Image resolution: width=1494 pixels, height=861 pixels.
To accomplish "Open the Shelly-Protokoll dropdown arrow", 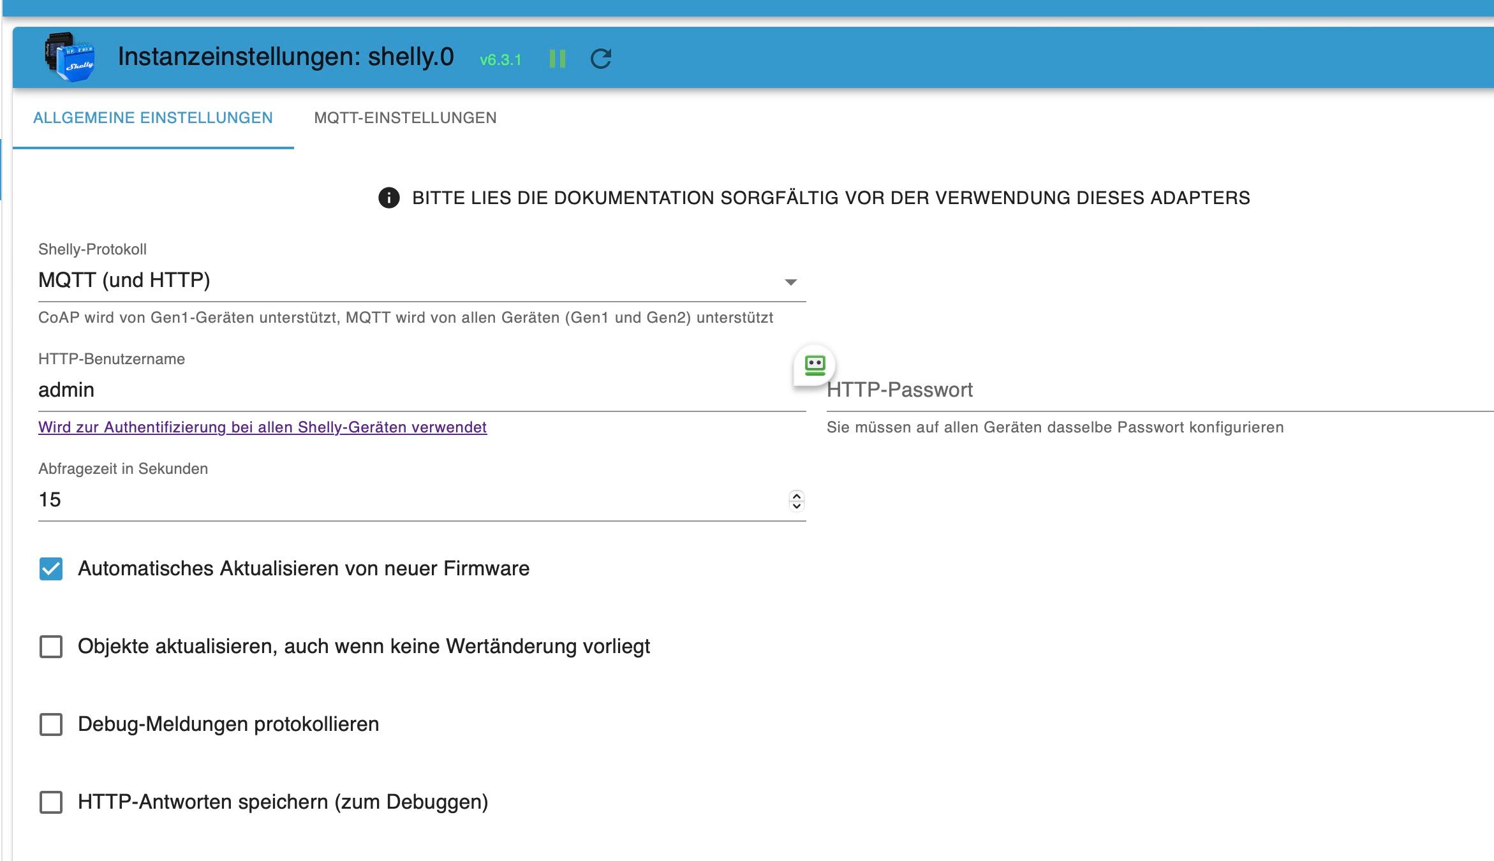I will 790,282.
